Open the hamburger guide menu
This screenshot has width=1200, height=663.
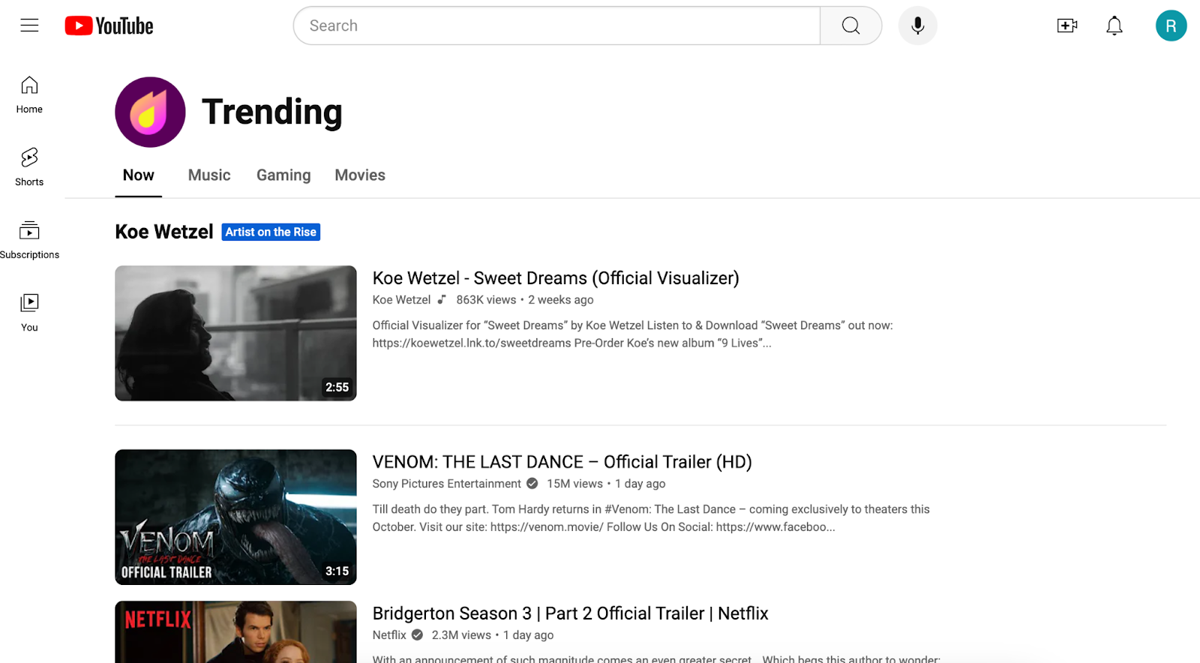[x=29, y=25]
